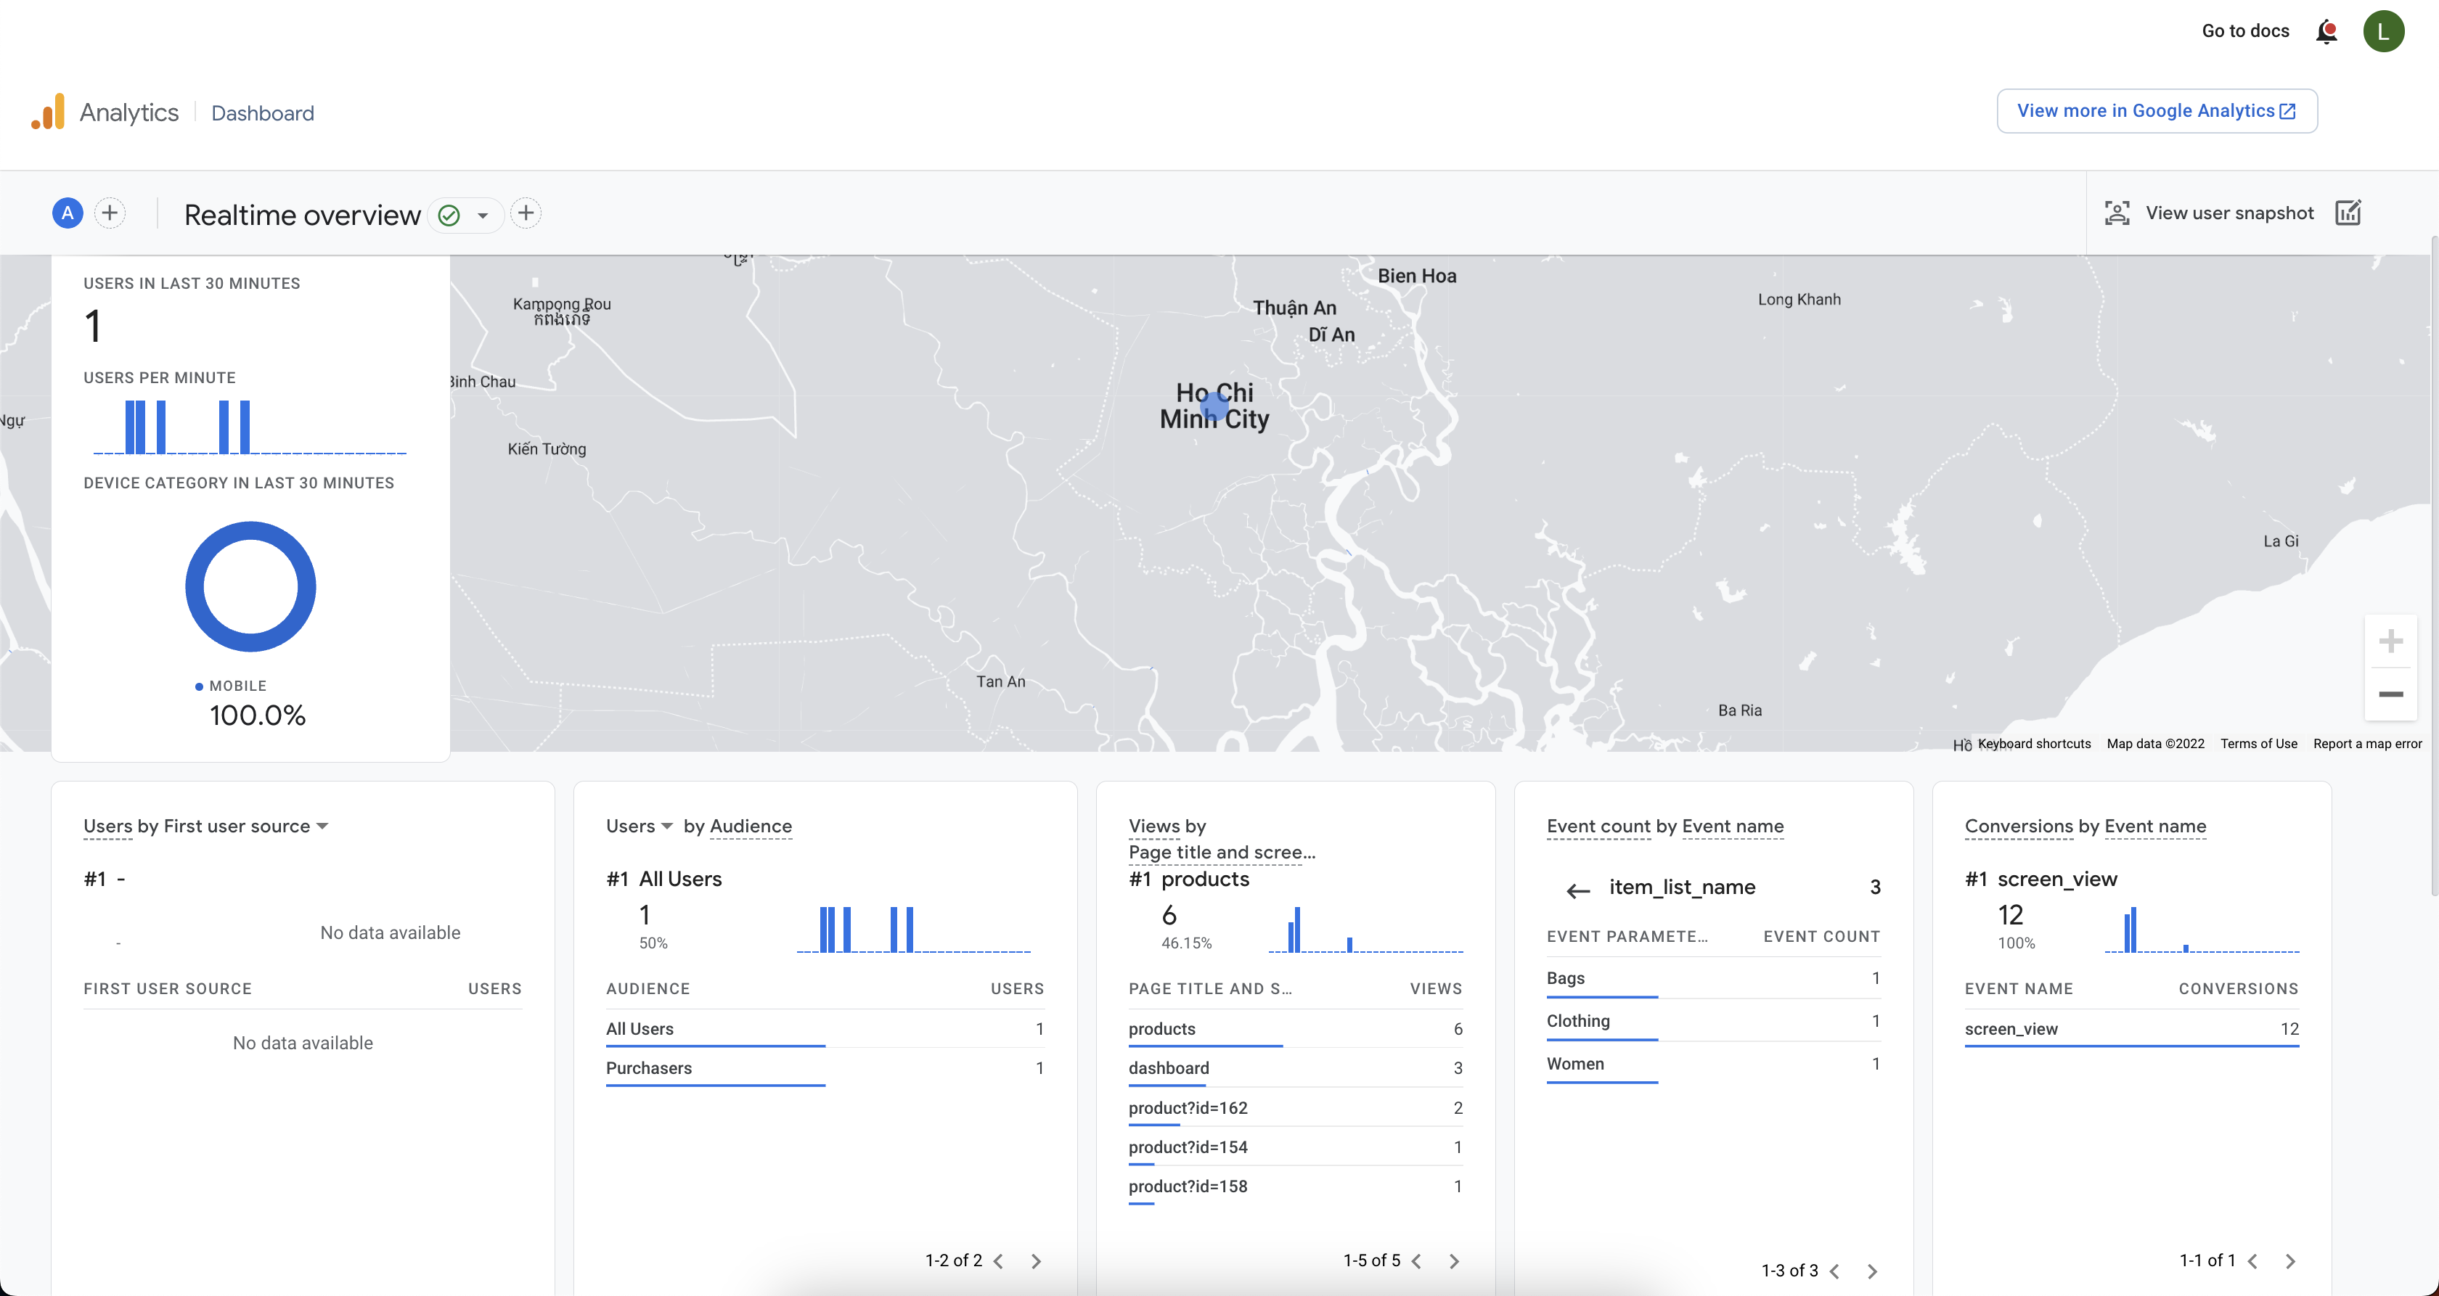Viewport: 2439px width, 1296px height.
Task: Select the All Users segment badge A
Action: 68,213
